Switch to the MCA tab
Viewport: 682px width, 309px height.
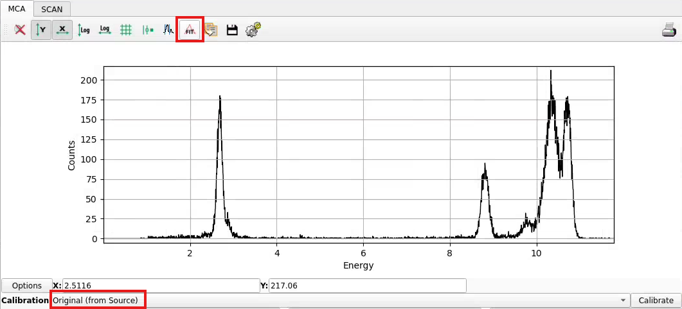click(x=17, y=9)
